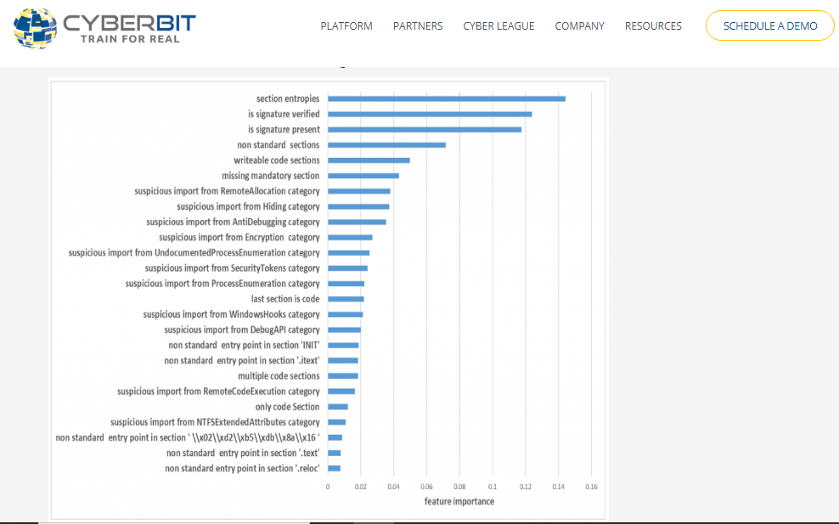Viewport: 839px width, 524px height.
Task: Click the SecurityTokens category import label
Action: [232, 268]
